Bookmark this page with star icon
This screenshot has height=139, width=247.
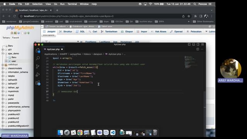pyautogui.click(x=189, y=16)
